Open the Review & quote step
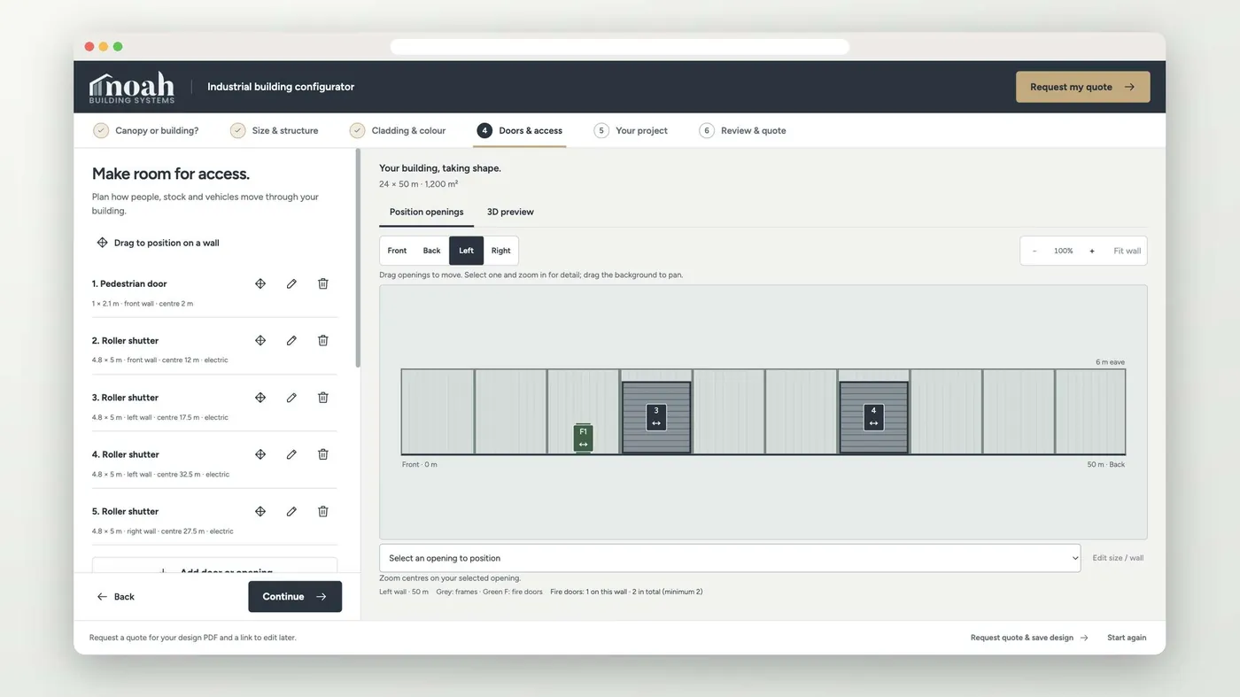 point(742,130)
